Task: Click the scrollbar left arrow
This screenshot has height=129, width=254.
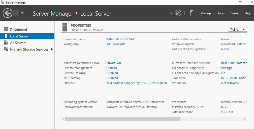Action: (x=63, y=119)
